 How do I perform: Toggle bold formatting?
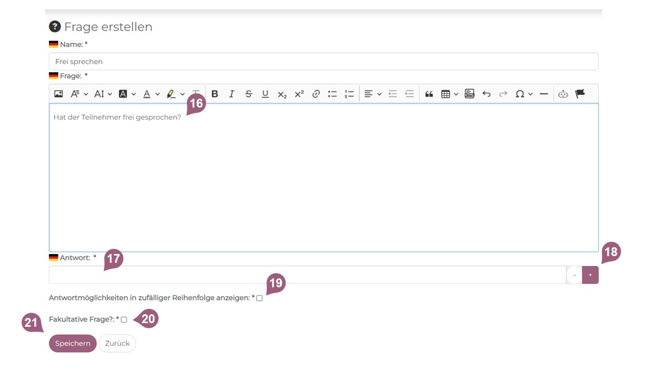click(214, 94)
